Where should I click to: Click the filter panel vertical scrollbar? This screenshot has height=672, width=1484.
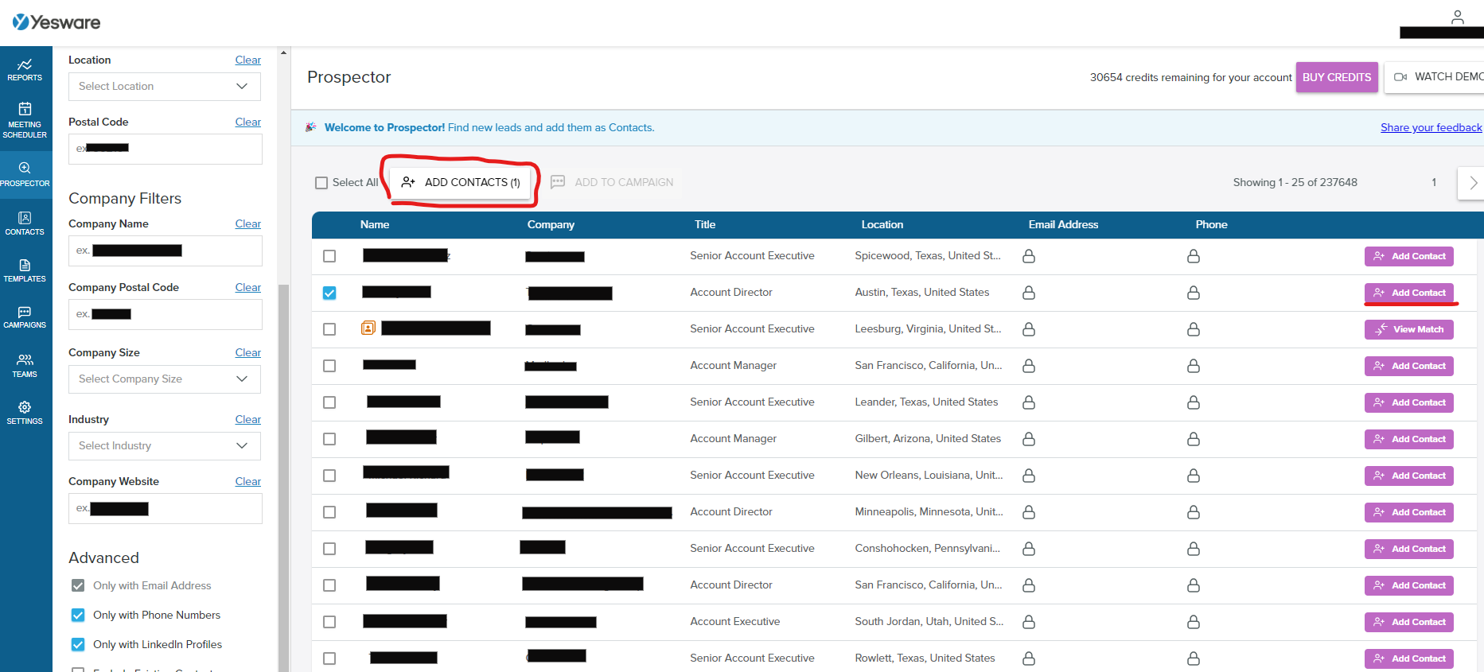[282, 477]
